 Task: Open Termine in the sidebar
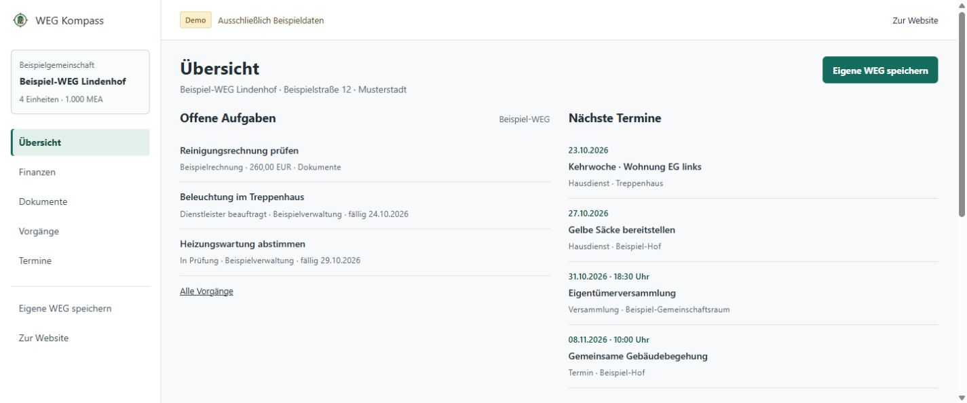(80, 261)
